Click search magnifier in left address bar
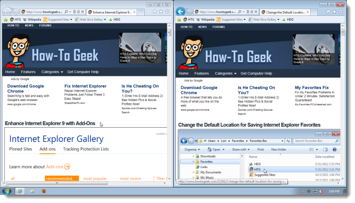 (66, 12)
